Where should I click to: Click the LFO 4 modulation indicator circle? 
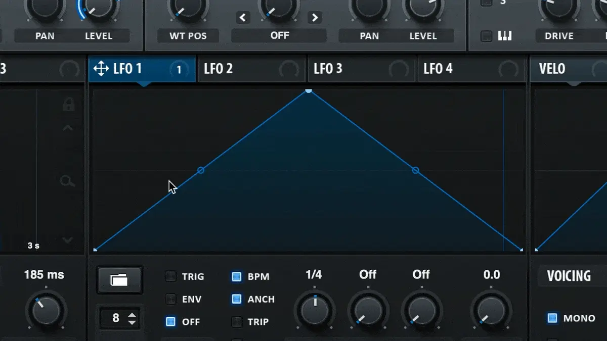point(508,70)
